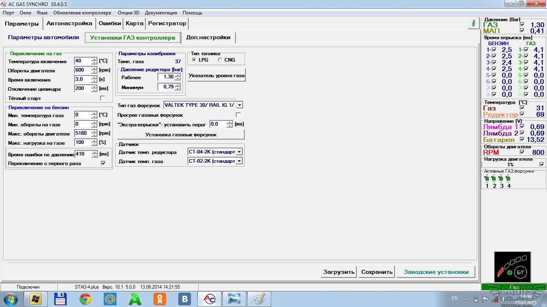
Task: Open the Windows Explorer taskbar icon
Action: pyautogui.click(x=36, y=299)
